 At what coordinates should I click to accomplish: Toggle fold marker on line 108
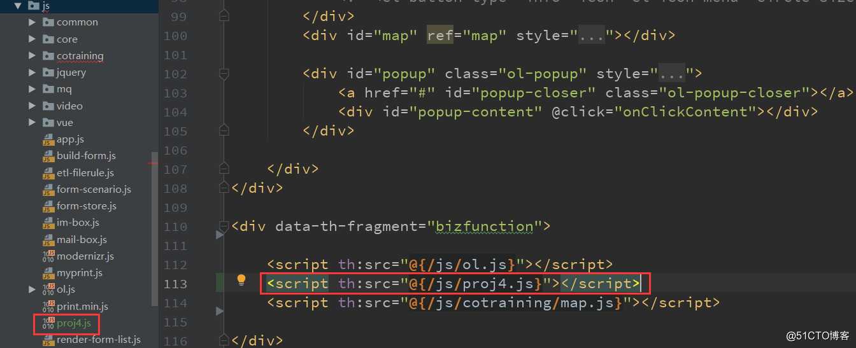223,188
